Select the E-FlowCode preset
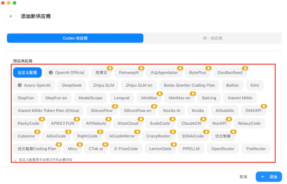The image size is (287, 184). coord(126,149)
